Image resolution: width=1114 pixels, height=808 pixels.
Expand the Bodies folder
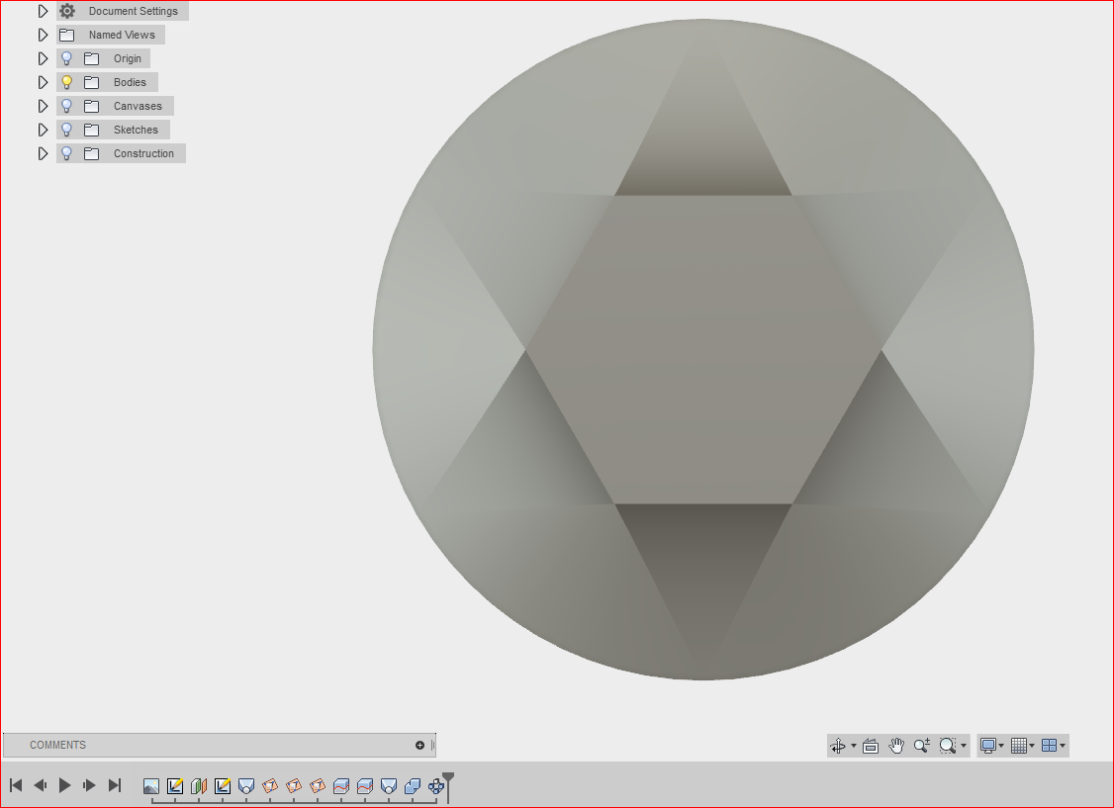click(x=43, y=82)
